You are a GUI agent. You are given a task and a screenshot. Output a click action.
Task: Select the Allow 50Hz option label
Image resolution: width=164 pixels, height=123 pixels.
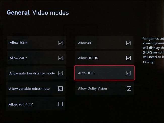[x=18, y=43]
